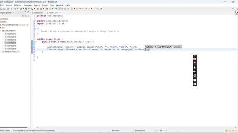Toggle the speaker audio on recorder toolbar
Screen dimensions: 238x133
pyautogui.click(x=195, y=71)
